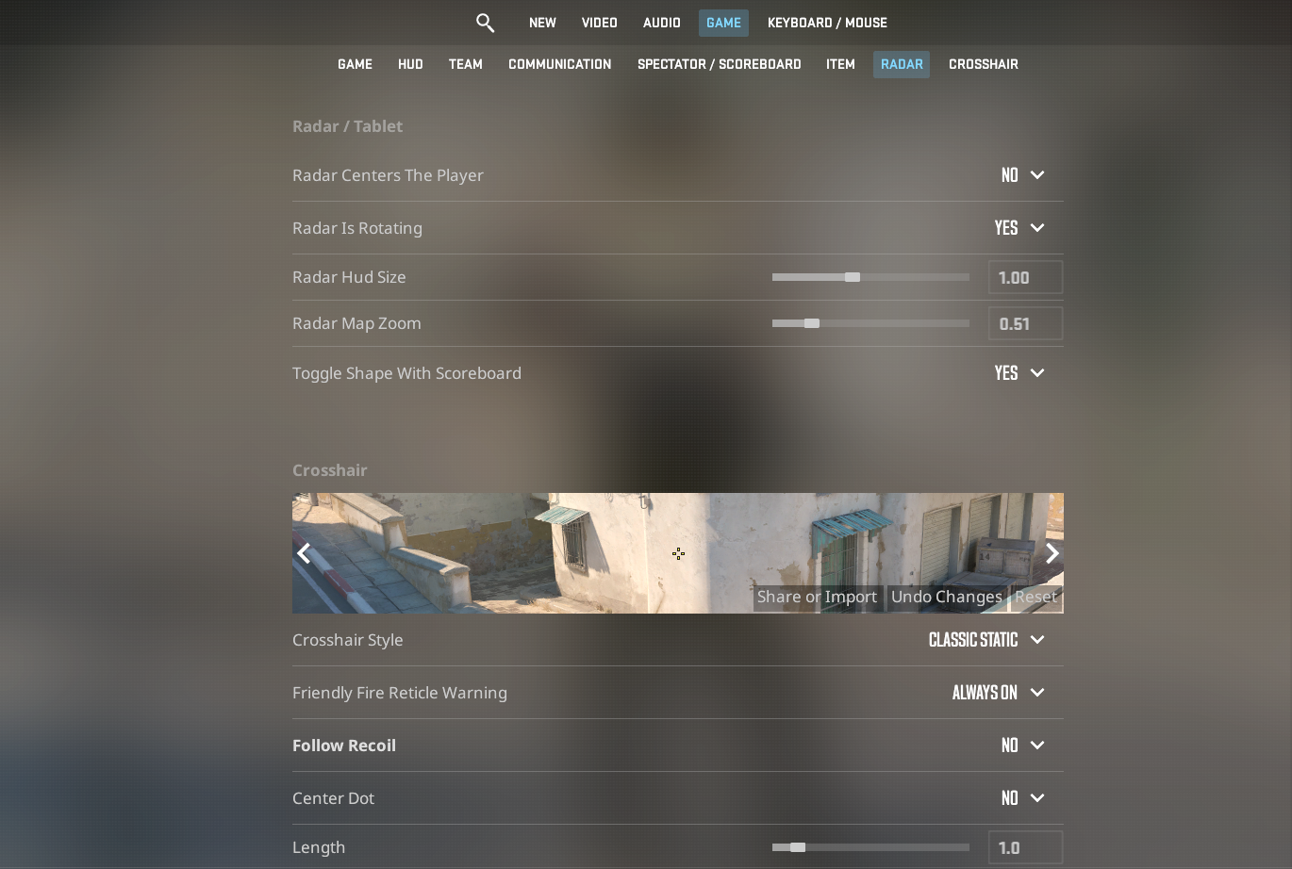Click the Crosshair Style label
Image resolution: width=1292 pixels, height=869 pixels.
point(348,640)
